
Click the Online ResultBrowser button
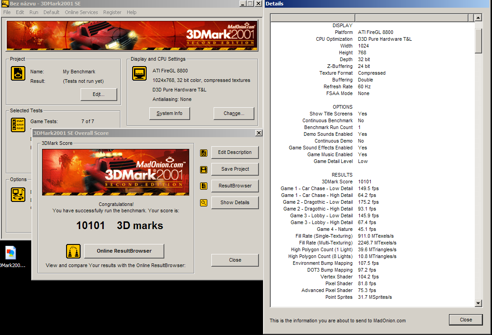[x=124, y=251]
